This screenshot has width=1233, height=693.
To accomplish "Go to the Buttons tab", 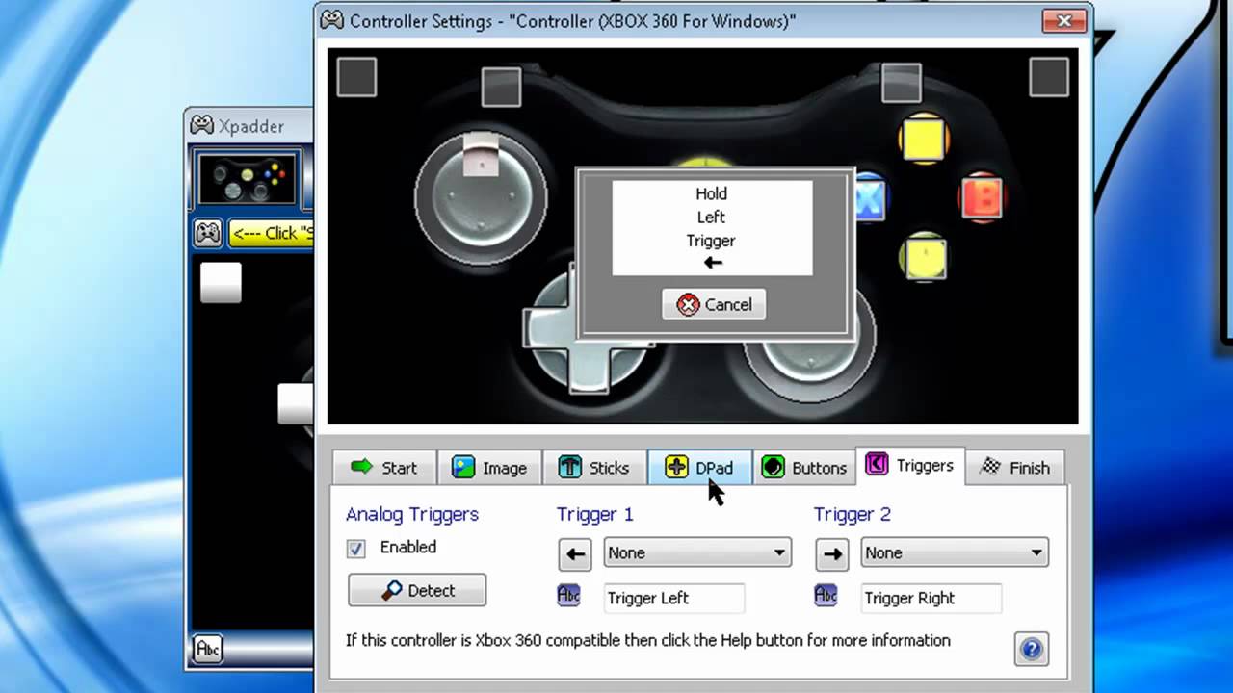I will pos(804,468).
